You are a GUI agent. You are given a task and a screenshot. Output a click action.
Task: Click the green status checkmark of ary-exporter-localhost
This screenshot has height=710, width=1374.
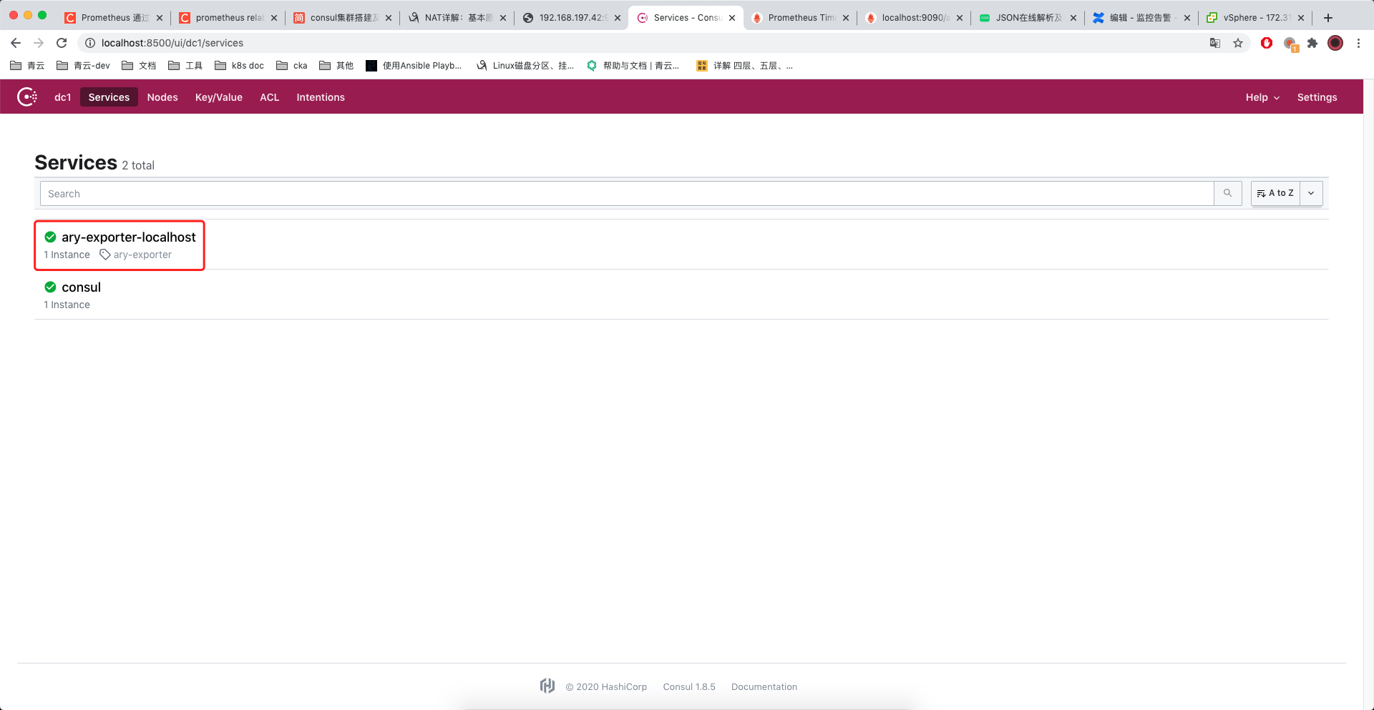(x=50, y=237)
